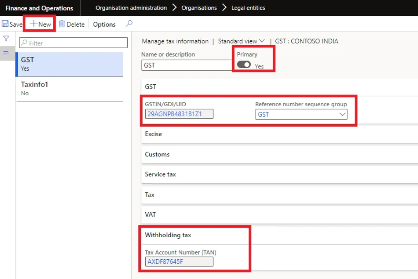Expand the Standard view dropdown

click(x=241, y=41)
